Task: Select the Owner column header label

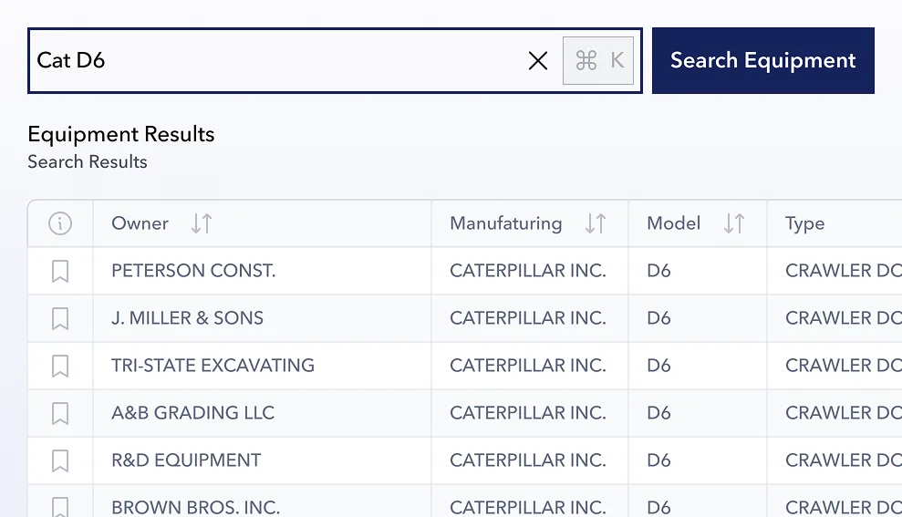Action: pyautogui.click(x=140, y=223)
